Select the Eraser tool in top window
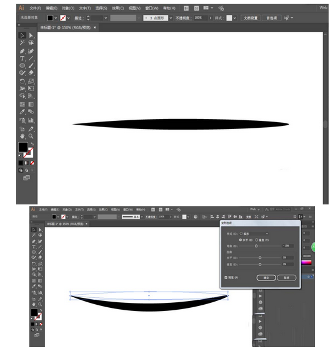The width and height of the screenshot is (333, 349). click(31, 73)
